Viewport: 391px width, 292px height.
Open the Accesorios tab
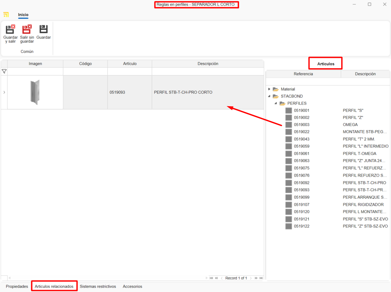(x=132, y=286)
